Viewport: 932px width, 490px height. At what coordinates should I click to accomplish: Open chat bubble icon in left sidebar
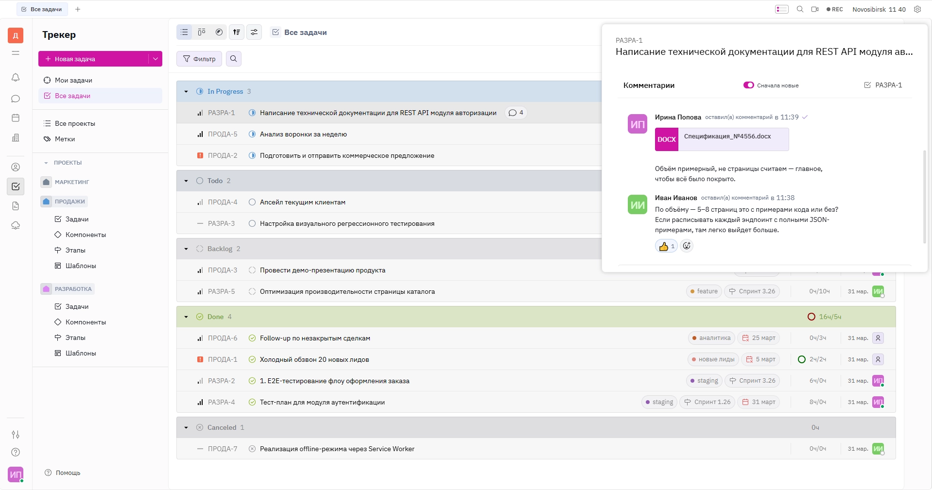tap(16, 99)
